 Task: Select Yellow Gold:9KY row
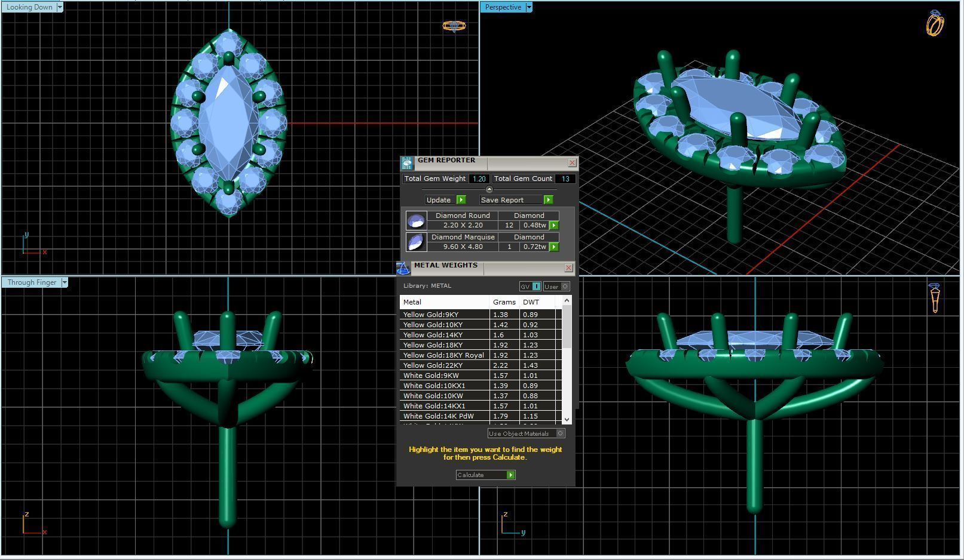tap(481, 315)
